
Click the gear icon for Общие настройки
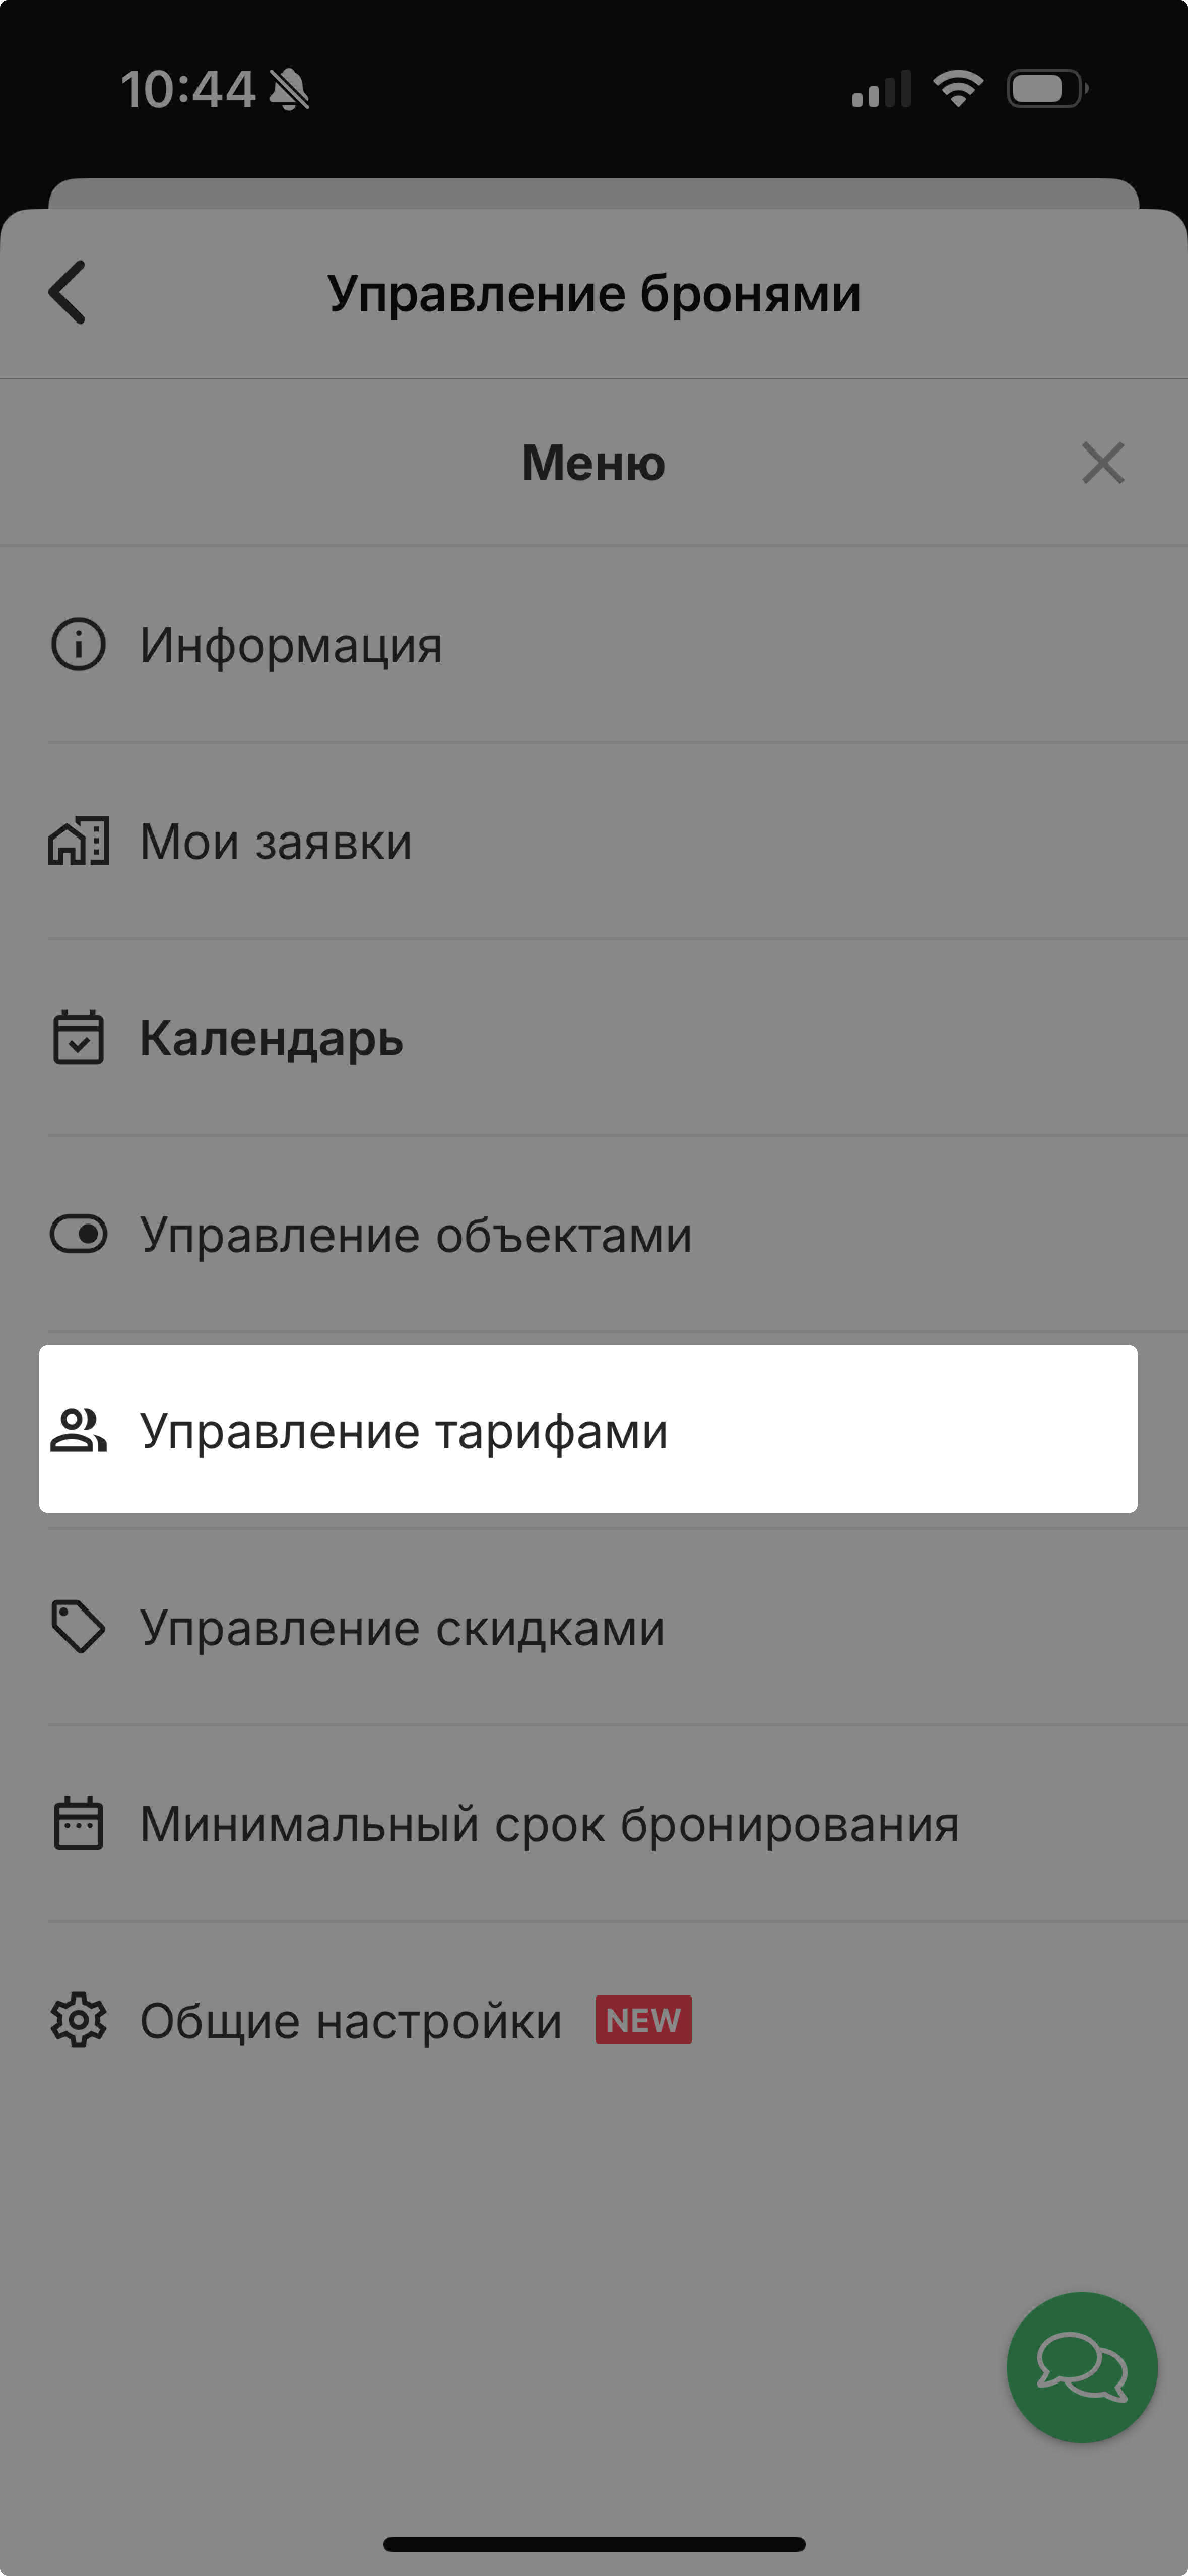[78, 2020]
